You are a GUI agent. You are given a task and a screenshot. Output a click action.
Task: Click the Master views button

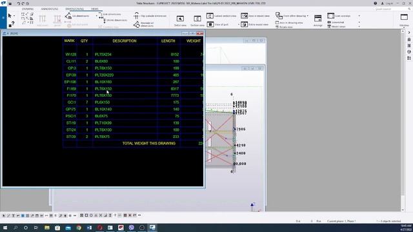pyautogui.click(x=337, y=26)
